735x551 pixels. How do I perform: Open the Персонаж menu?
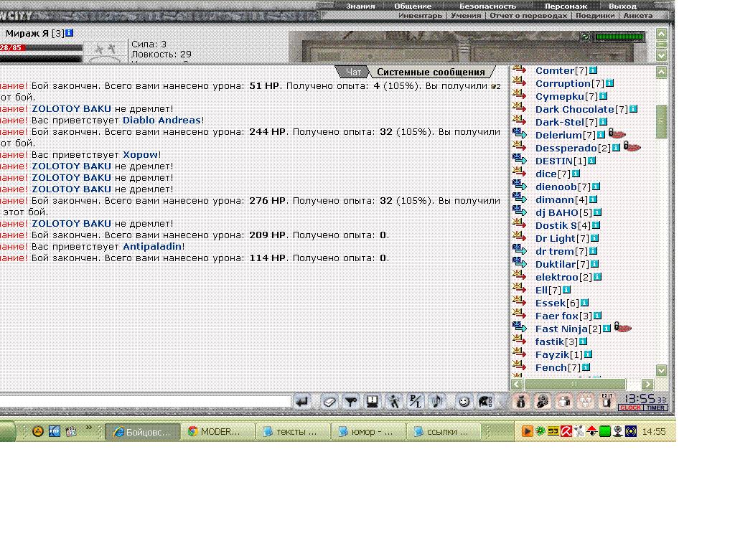point(566,6)
